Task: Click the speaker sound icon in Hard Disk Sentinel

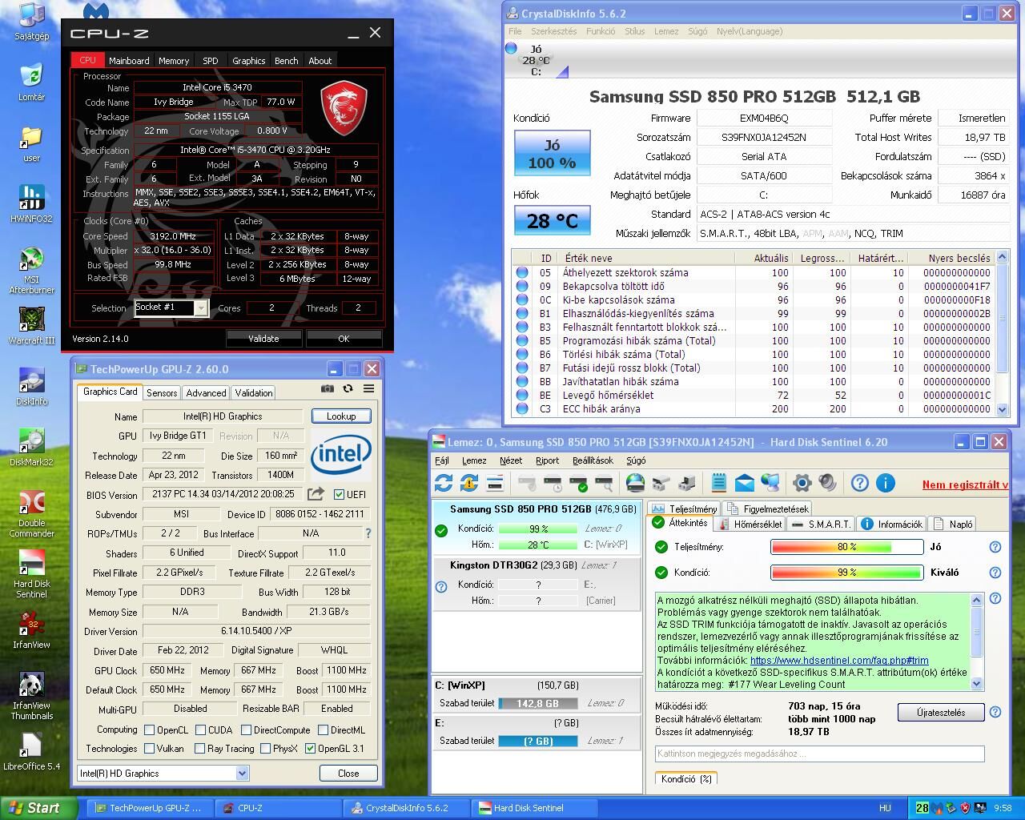Action: pos(827,483)
